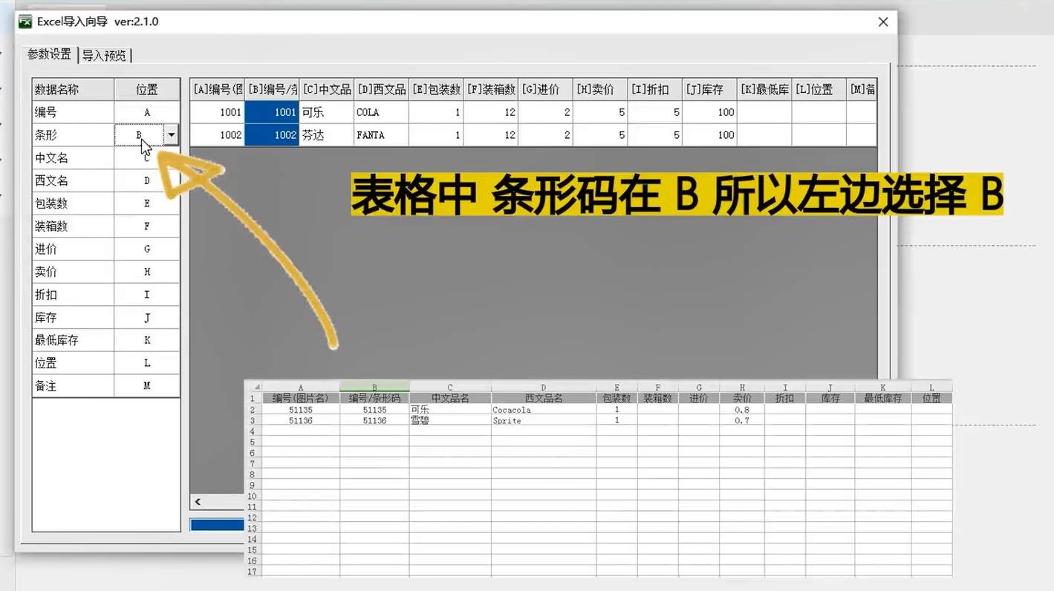Click position cell I for 折扣
Image resolution: width=1054 pixels, height=591 pixels.
(147, 295)
